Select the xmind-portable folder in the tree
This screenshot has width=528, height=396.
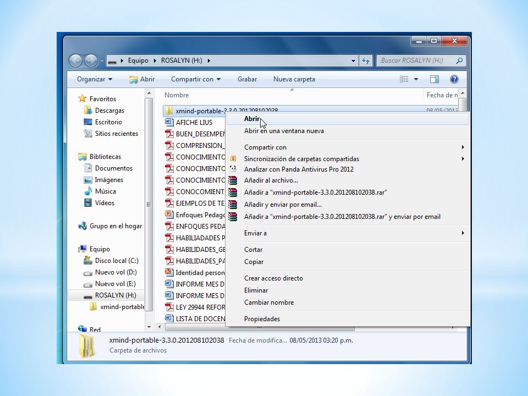coord(118,307)
